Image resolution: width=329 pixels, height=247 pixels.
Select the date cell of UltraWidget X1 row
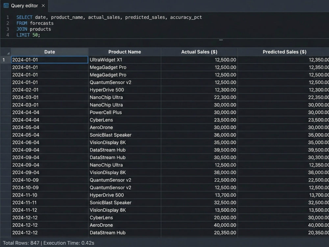click(x=50, y=60)
